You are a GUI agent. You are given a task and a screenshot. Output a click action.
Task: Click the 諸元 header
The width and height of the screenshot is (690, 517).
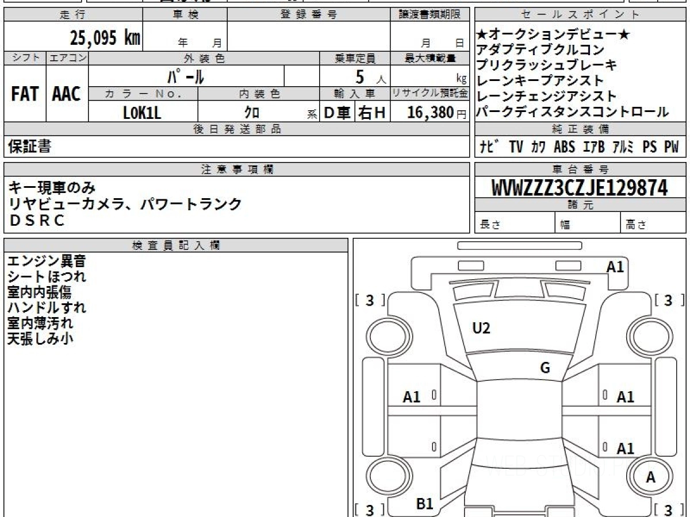(x=580, y=205)
